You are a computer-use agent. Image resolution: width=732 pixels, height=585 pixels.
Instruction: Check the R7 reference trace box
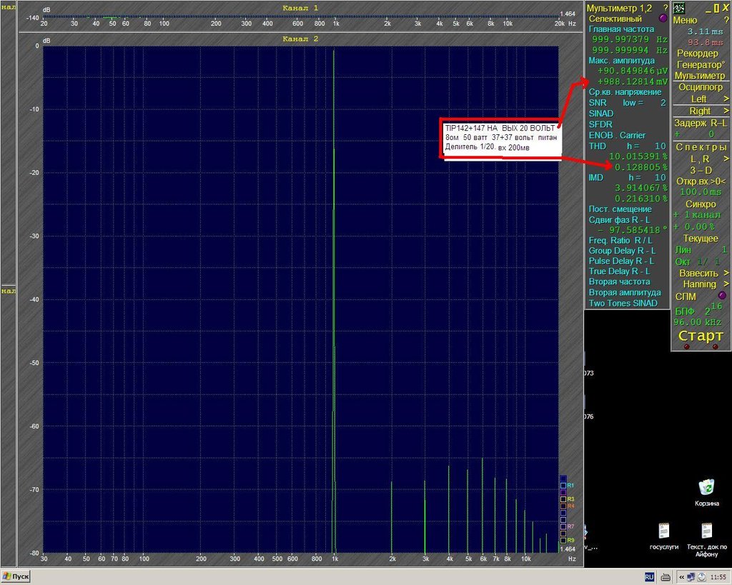point(563,526)
